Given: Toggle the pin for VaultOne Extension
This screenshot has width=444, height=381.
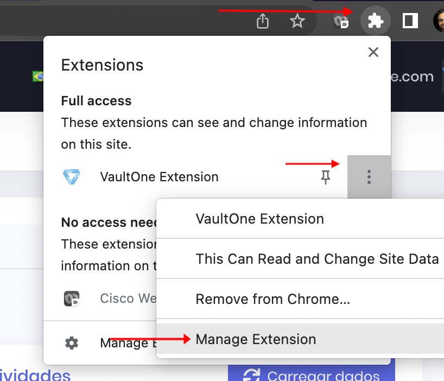Looking at the screenshot, I should pos(325,177).
